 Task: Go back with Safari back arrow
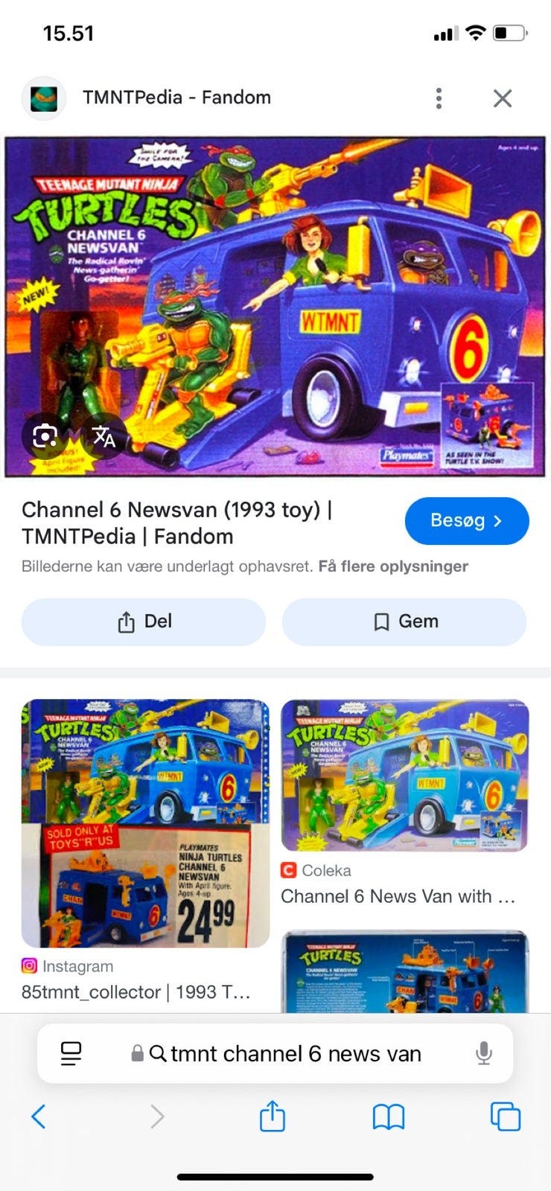coord(39,1117)
